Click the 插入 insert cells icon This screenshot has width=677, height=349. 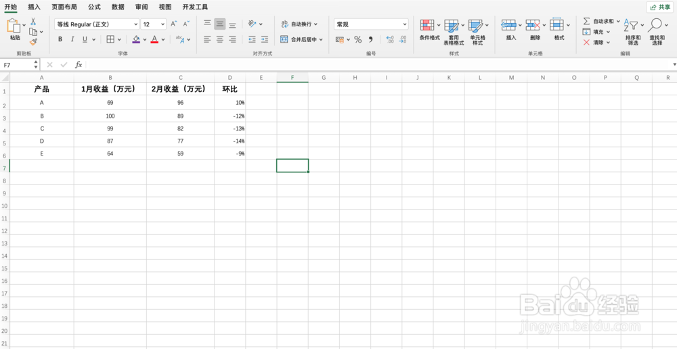click(x=508, y=24)
